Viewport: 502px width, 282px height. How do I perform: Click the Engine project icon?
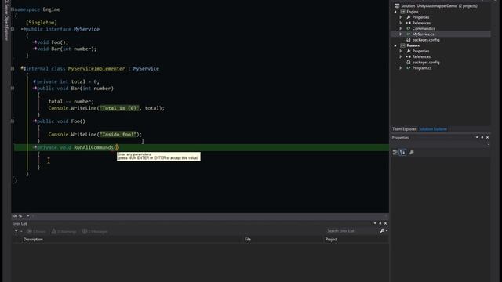(402, 12)
